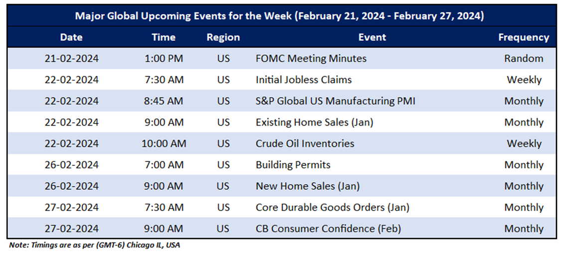
Task: Click CB Consumer Confidence (Feb) event
Action: coord(328,229)
